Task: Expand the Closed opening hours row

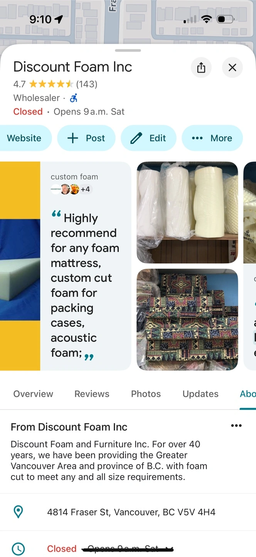Action: coord(128,548)
